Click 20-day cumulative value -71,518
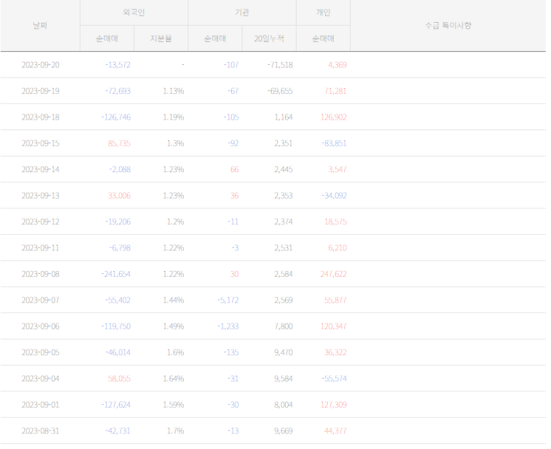This screenshot has width=551, height=449. [x=280, y=65]
